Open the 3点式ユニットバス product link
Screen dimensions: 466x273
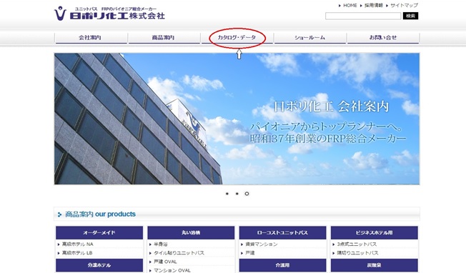357,244
